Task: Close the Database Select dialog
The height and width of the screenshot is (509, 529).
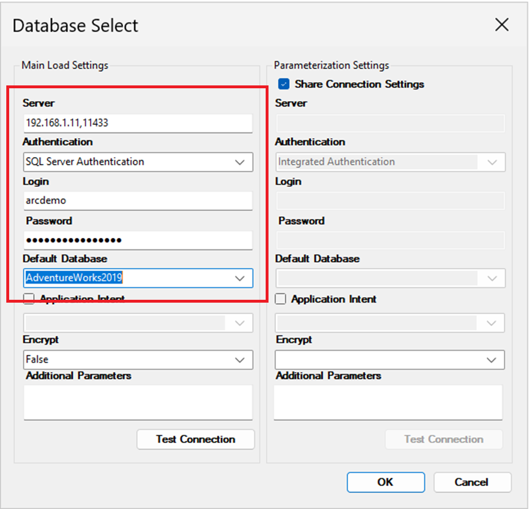Action: pos(502,25)
